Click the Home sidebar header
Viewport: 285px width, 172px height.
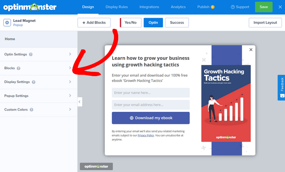tap(39, 39)
